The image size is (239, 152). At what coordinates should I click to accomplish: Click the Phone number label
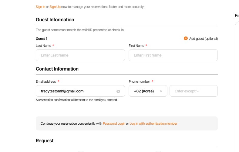(x=139, y=81)
